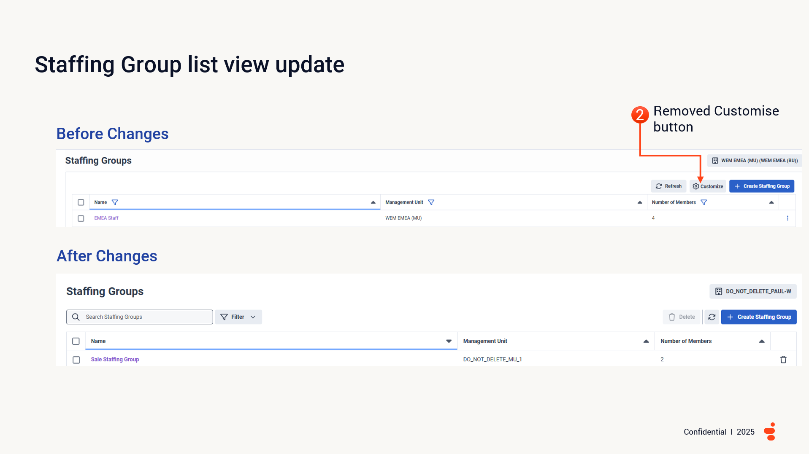Click the Name column sort arrow in After table

point(449,341)
